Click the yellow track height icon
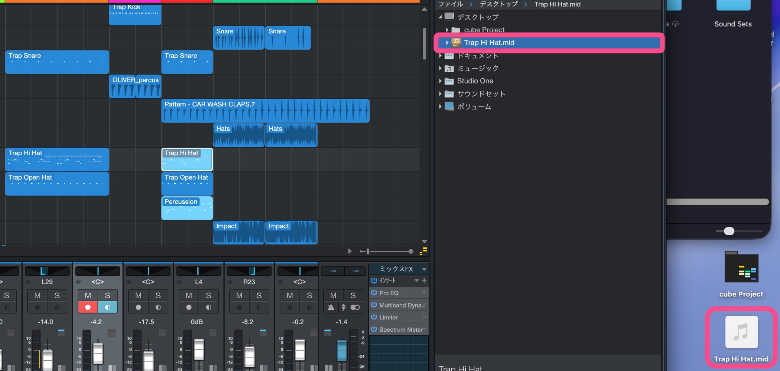The image size is (780, 371). point(423,251)
